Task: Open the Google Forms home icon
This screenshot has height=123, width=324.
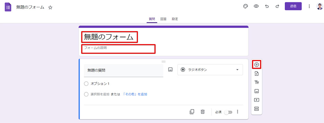Action: [8, 7]
